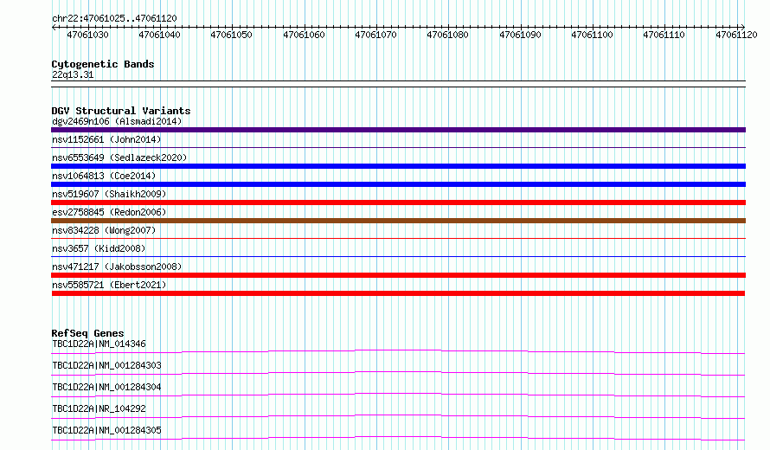Open the Cytogenetic Bands track heading
The width and height of the screenshot is (770, 450).
click(x=103, y=64)
